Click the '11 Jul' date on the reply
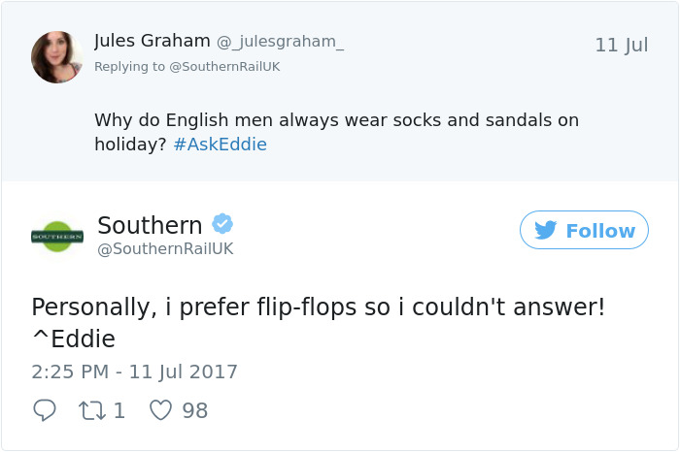 point(621,46)
